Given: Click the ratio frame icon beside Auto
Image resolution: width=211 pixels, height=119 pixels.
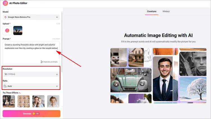Looking at the screenshot, I should [x=5, y=86].
